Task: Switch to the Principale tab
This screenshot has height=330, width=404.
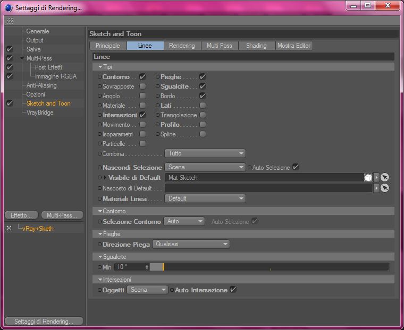Action: (x=108, y=46)
